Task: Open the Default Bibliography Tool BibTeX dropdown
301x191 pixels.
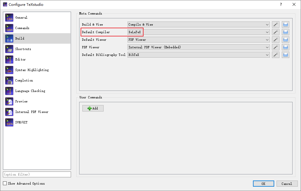Action: click(199, 55)
